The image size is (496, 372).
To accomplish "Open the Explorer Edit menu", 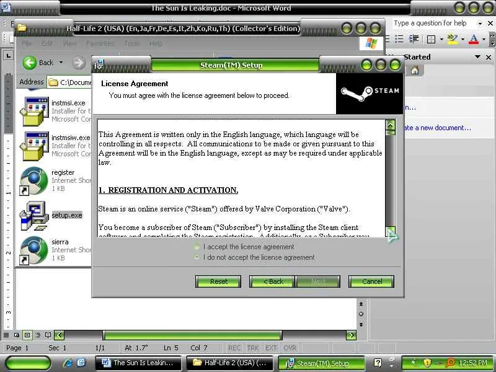I will tap(47, 43).
